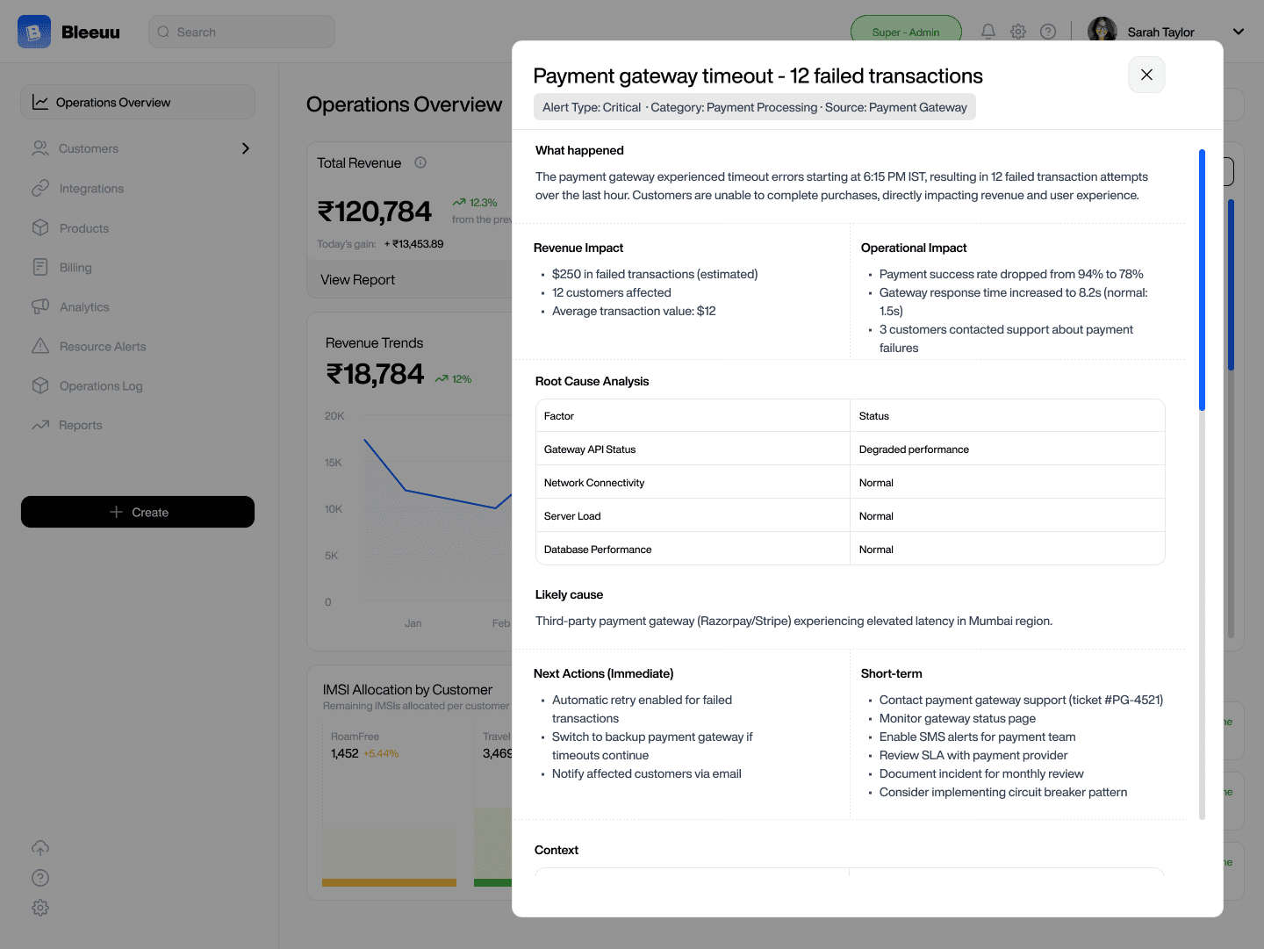Click the Context section heading

(557, 850)
